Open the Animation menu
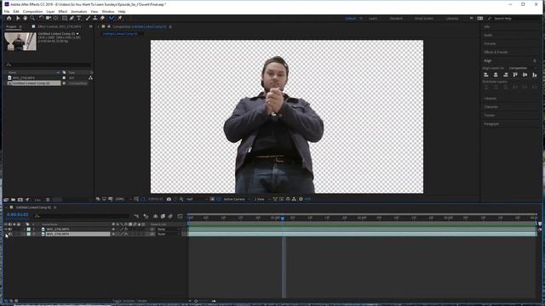The image size is (545, 306). 79,11
